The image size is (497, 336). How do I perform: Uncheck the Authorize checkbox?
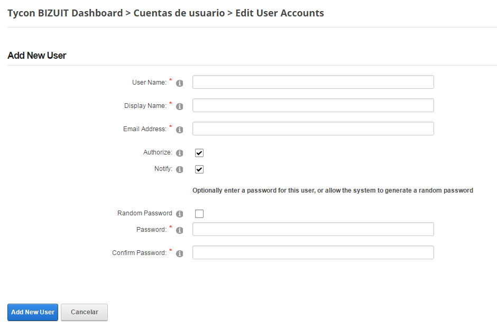pyautogui.click(x=199, y=153)
